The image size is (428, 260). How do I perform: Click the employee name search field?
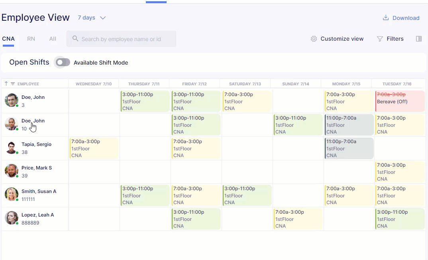tap(121, 39)
